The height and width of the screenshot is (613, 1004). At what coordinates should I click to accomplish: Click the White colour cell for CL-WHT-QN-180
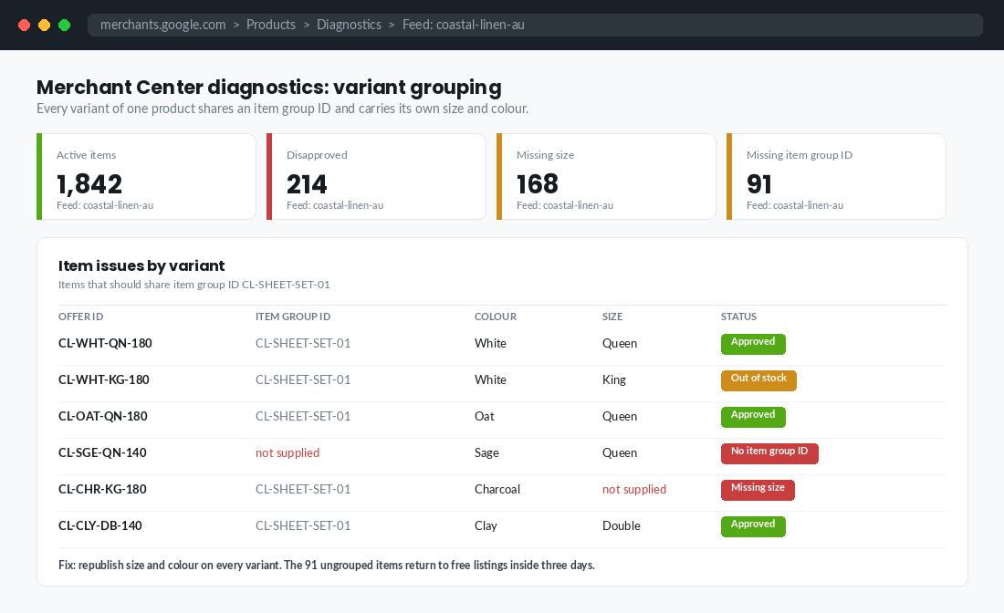(490, 344)
